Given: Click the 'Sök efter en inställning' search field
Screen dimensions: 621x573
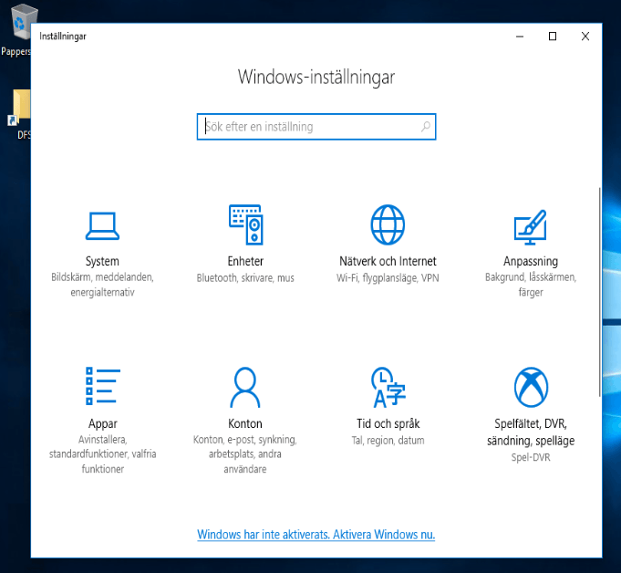Looking at the screenshot, I should (x=316, y=127).
